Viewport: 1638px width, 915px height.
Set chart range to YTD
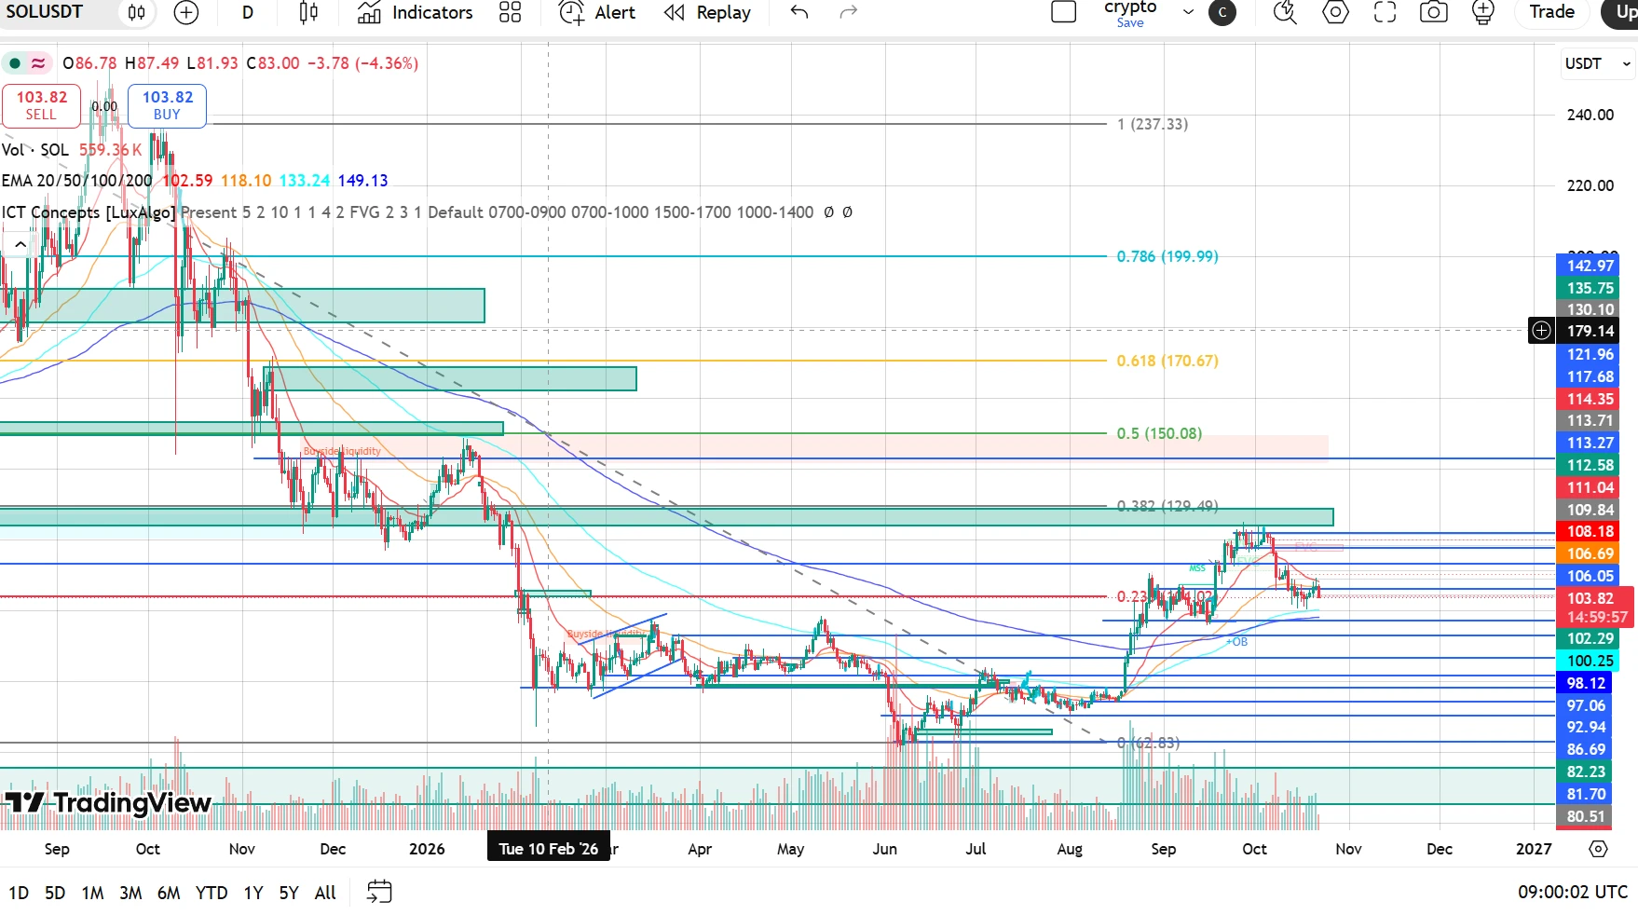click(x=212, y=893)
